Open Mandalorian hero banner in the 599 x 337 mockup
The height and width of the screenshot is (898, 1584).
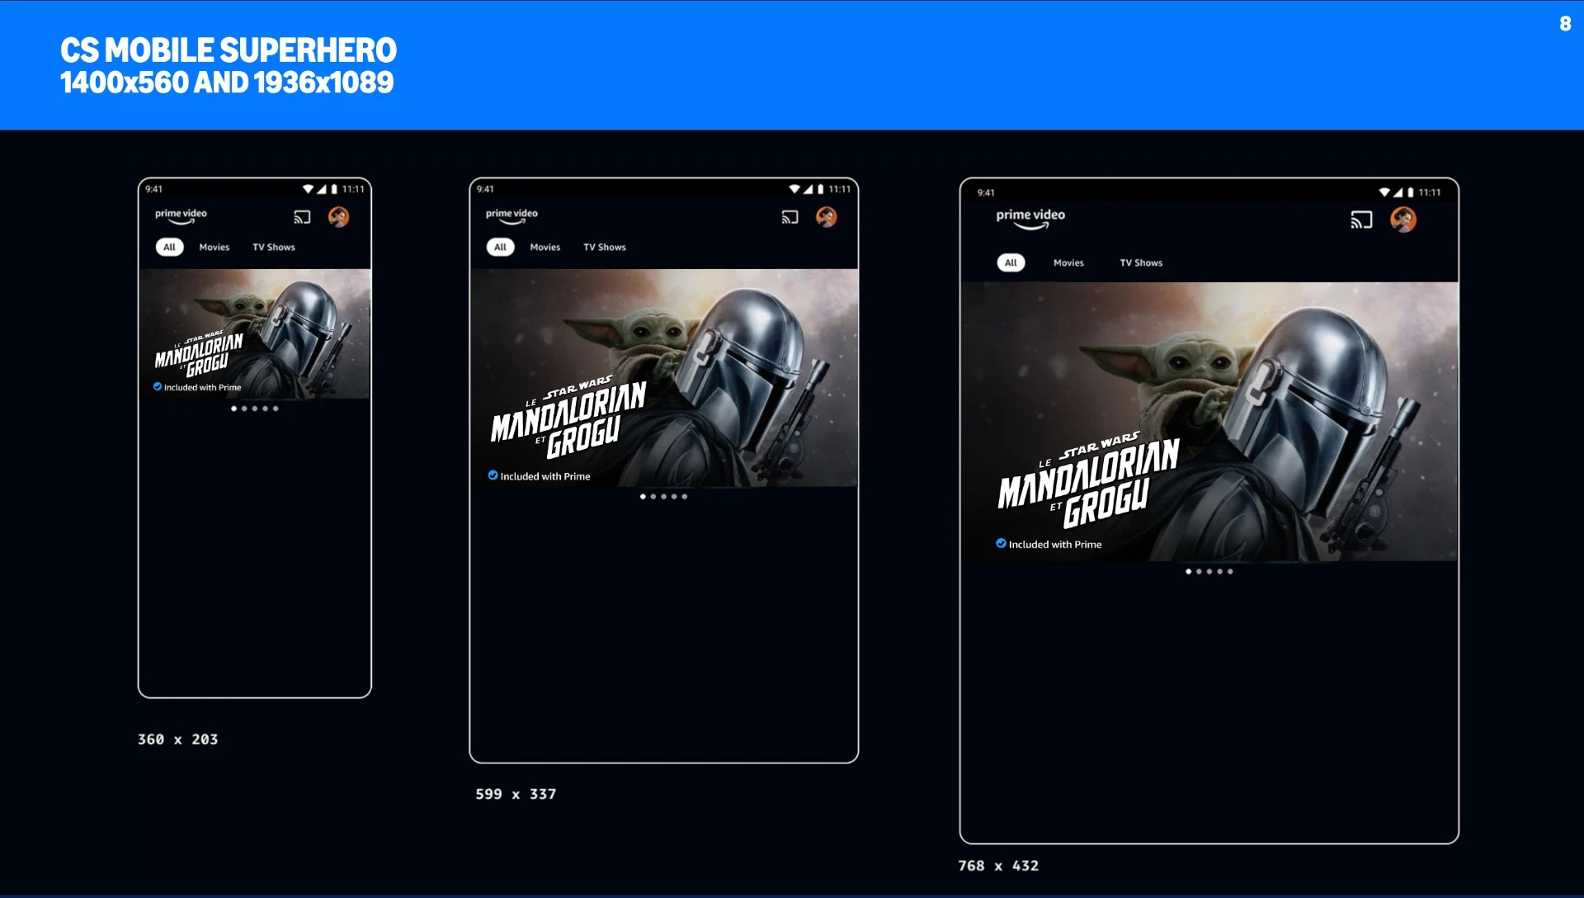pos(664,378)
